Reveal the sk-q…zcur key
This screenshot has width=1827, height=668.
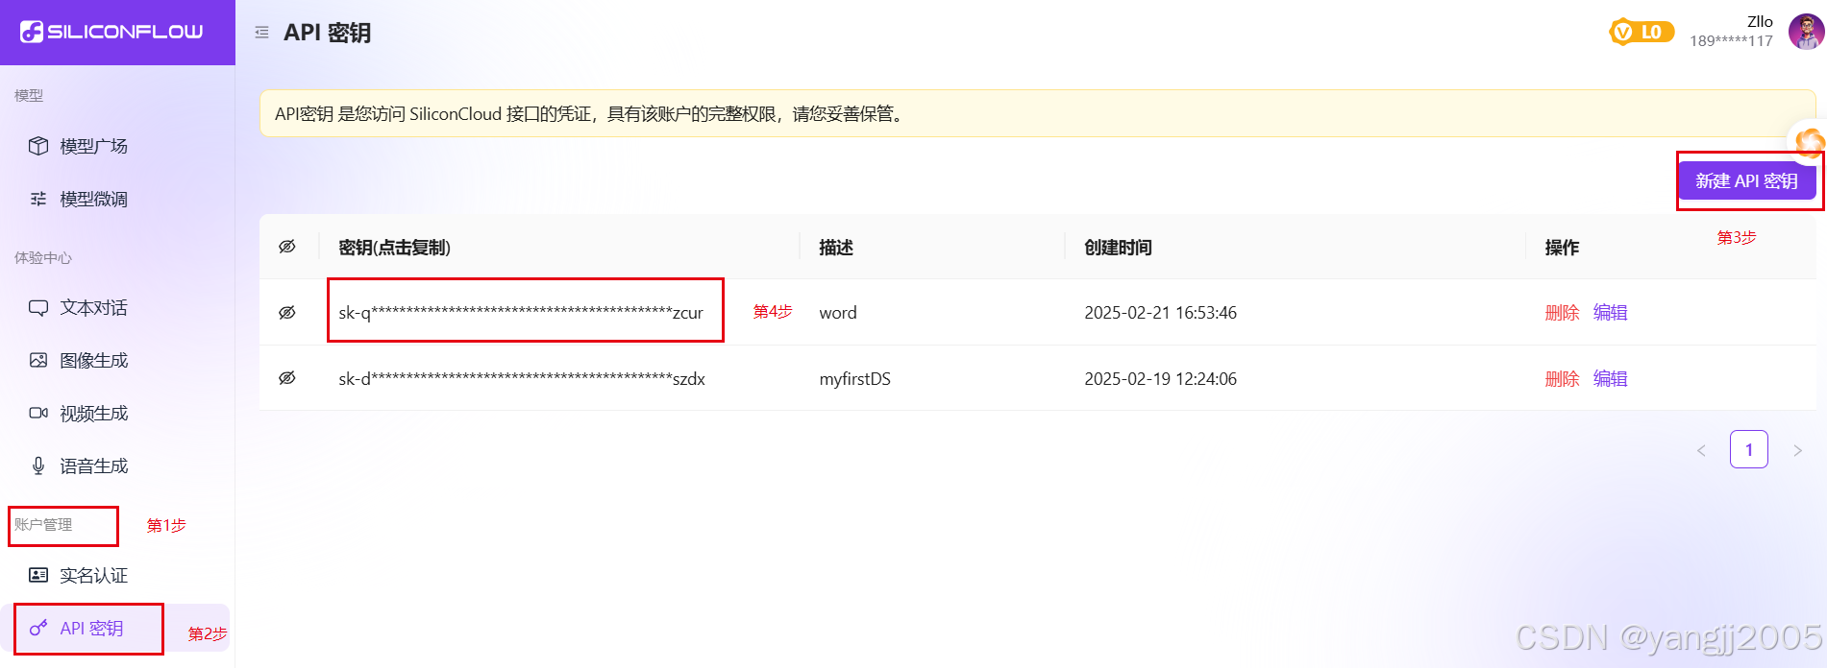click(x=287, y=313)
